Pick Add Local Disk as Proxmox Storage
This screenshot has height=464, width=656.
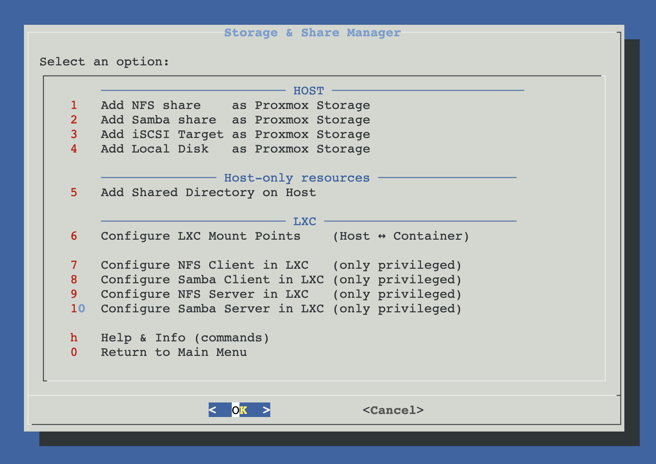pos(220,149)
